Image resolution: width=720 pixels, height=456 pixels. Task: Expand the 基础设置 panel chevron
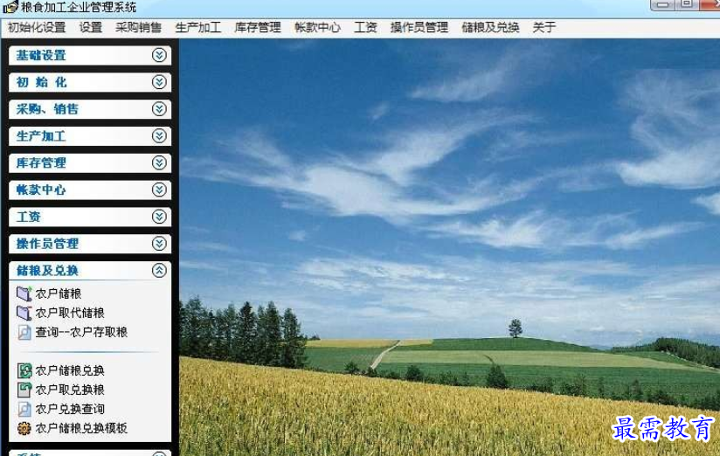159,55
